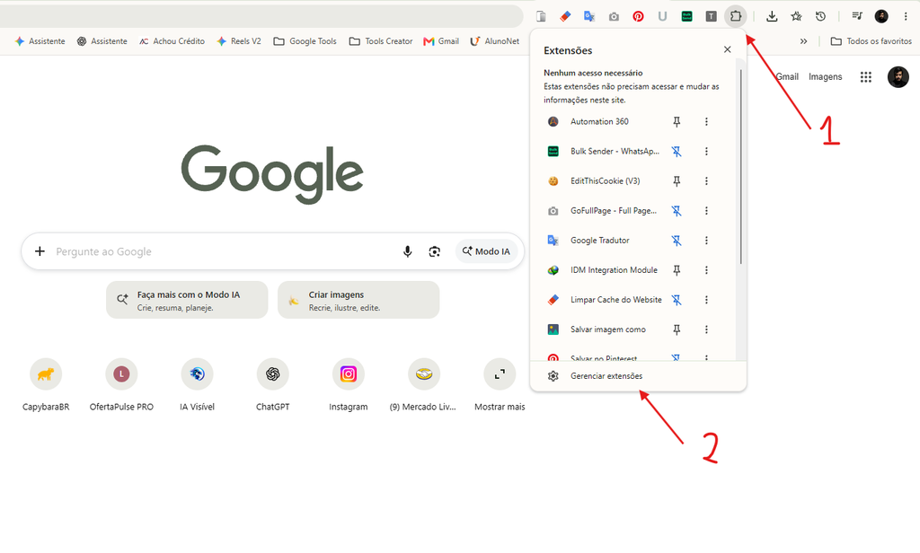Open the media controls music icon
The width and height of the screenshot is (920, 553).
(856, 16)
